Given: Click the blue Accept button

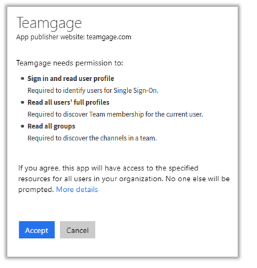Looking at the screenshot, I should tap(37, 230).
